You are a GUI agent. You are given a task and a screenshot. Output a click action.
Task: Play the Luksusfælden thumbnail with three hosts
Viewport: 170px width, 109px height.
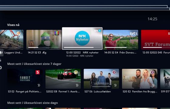pos(101,79)
